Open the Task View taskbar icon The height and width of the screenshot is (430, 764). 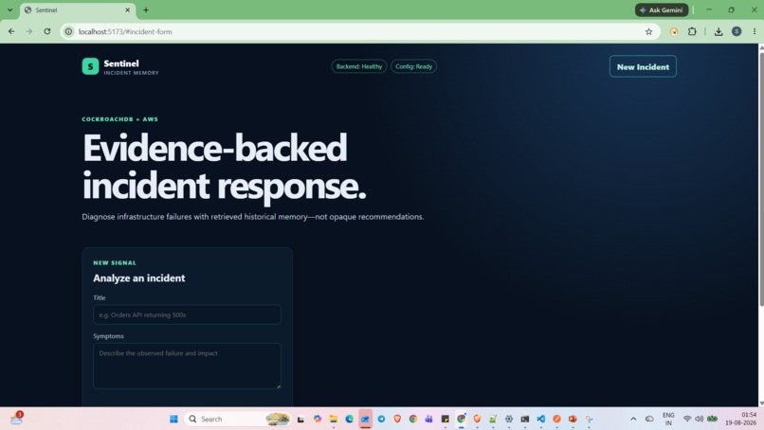[x=300, y=419]
